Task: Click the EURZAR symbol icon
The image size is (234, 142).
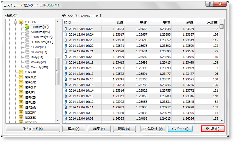Action: click(21, 72)
